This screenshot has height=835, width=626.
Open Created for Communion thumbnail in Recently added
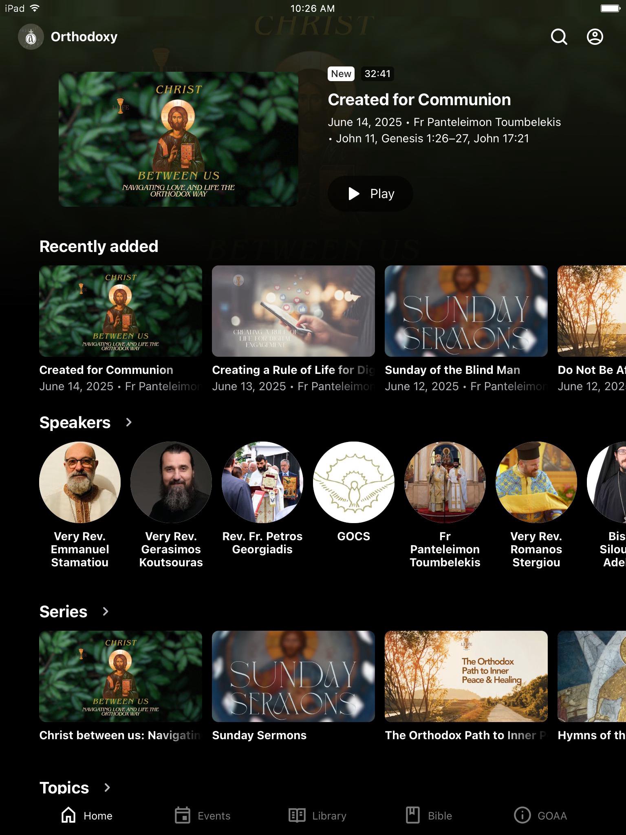point(121,311)
